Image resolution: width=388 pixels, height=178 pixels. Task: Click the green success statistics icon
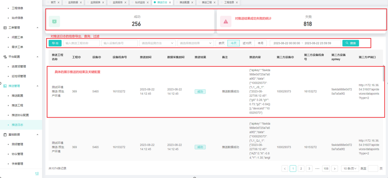coord(54,21)
